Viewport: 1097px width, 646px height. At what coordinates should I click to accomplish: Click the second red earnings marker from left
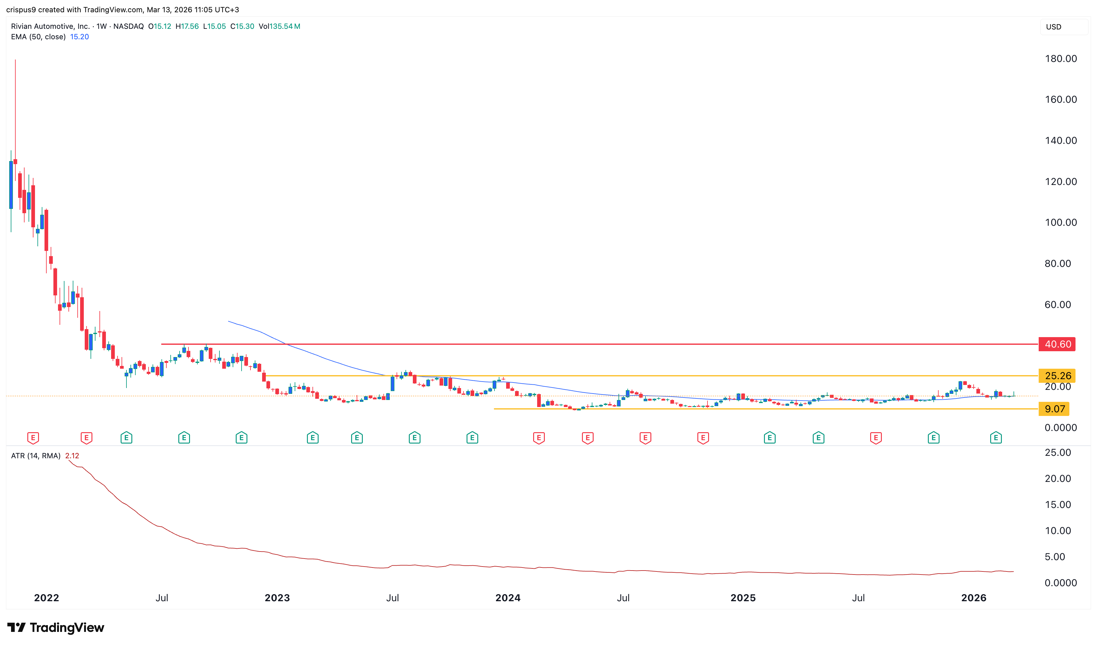tap(86, 437)
